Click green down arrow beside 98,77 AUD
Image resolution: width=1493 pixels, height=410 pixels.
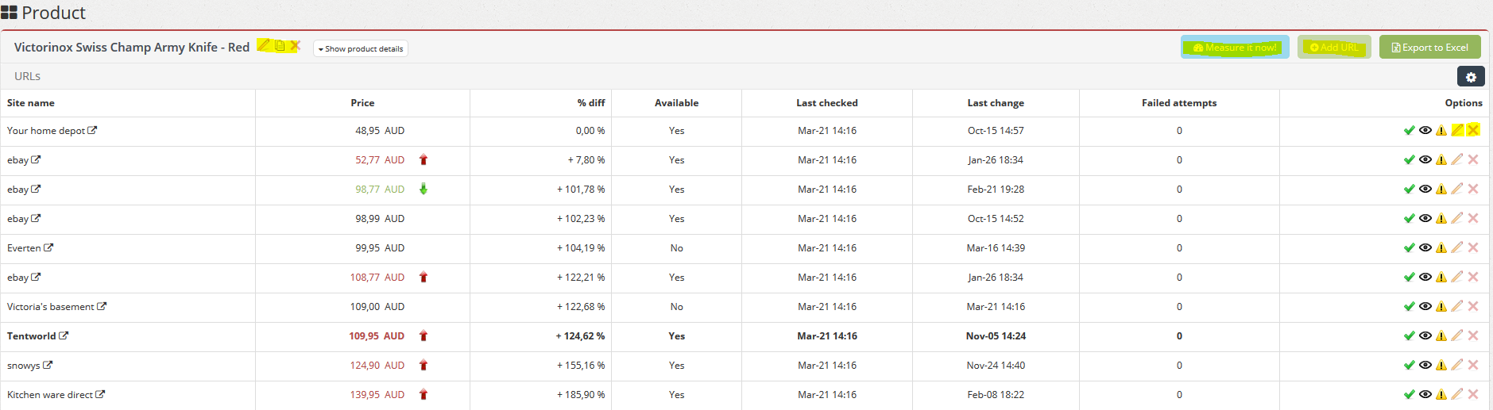(424, 189)
